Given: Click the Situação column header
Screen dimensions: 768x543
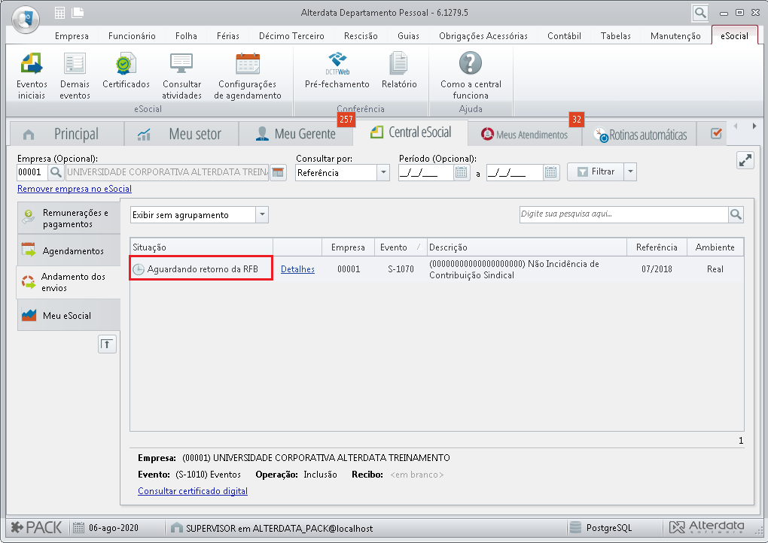Looking at the screenshot, I should pos(201,247).
